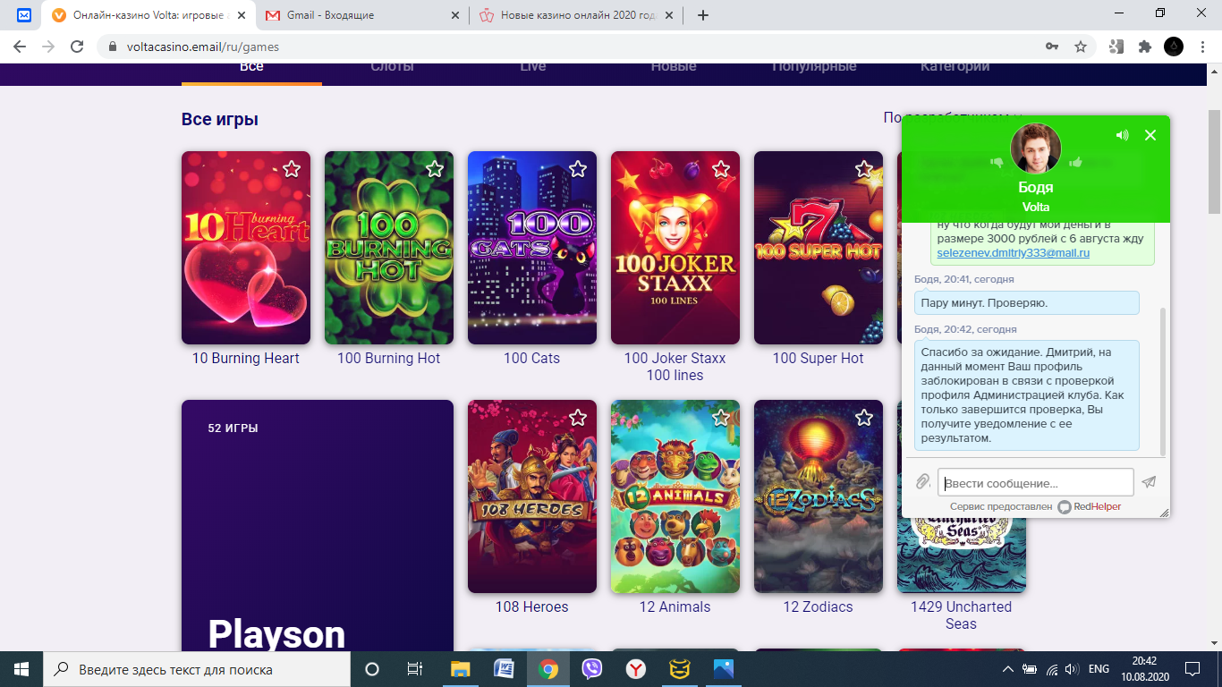Open Viber from the taskbar

point(591,669)
